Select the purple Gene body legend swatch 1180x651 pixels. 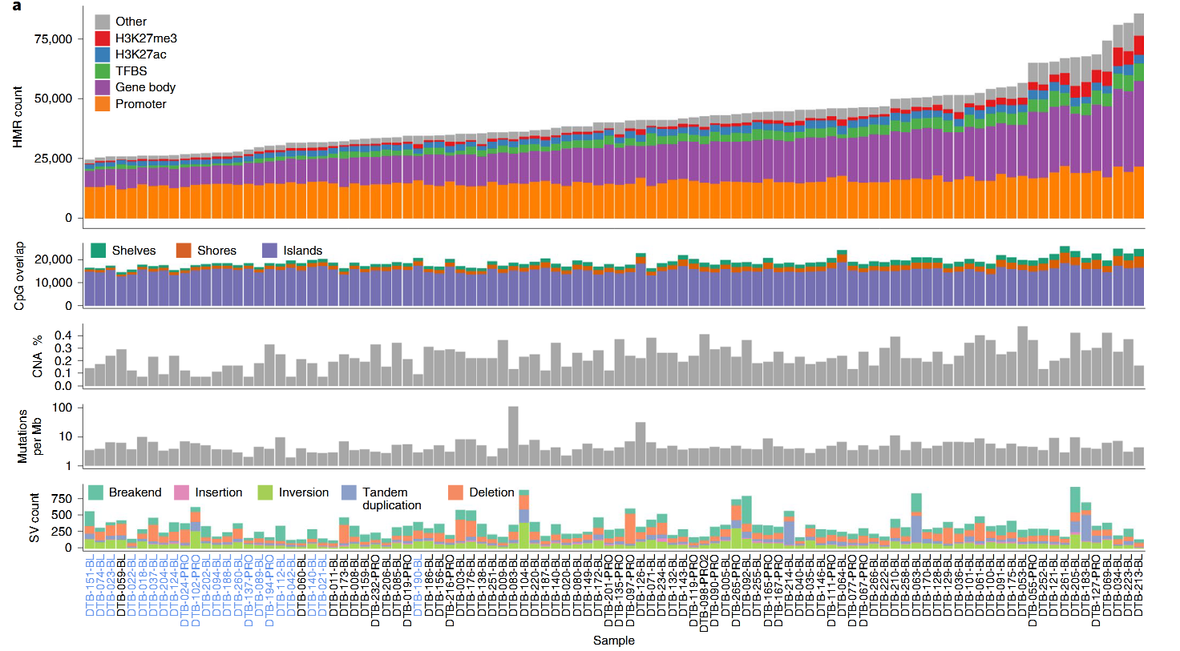pyautogui.click(x=103, y=87)
